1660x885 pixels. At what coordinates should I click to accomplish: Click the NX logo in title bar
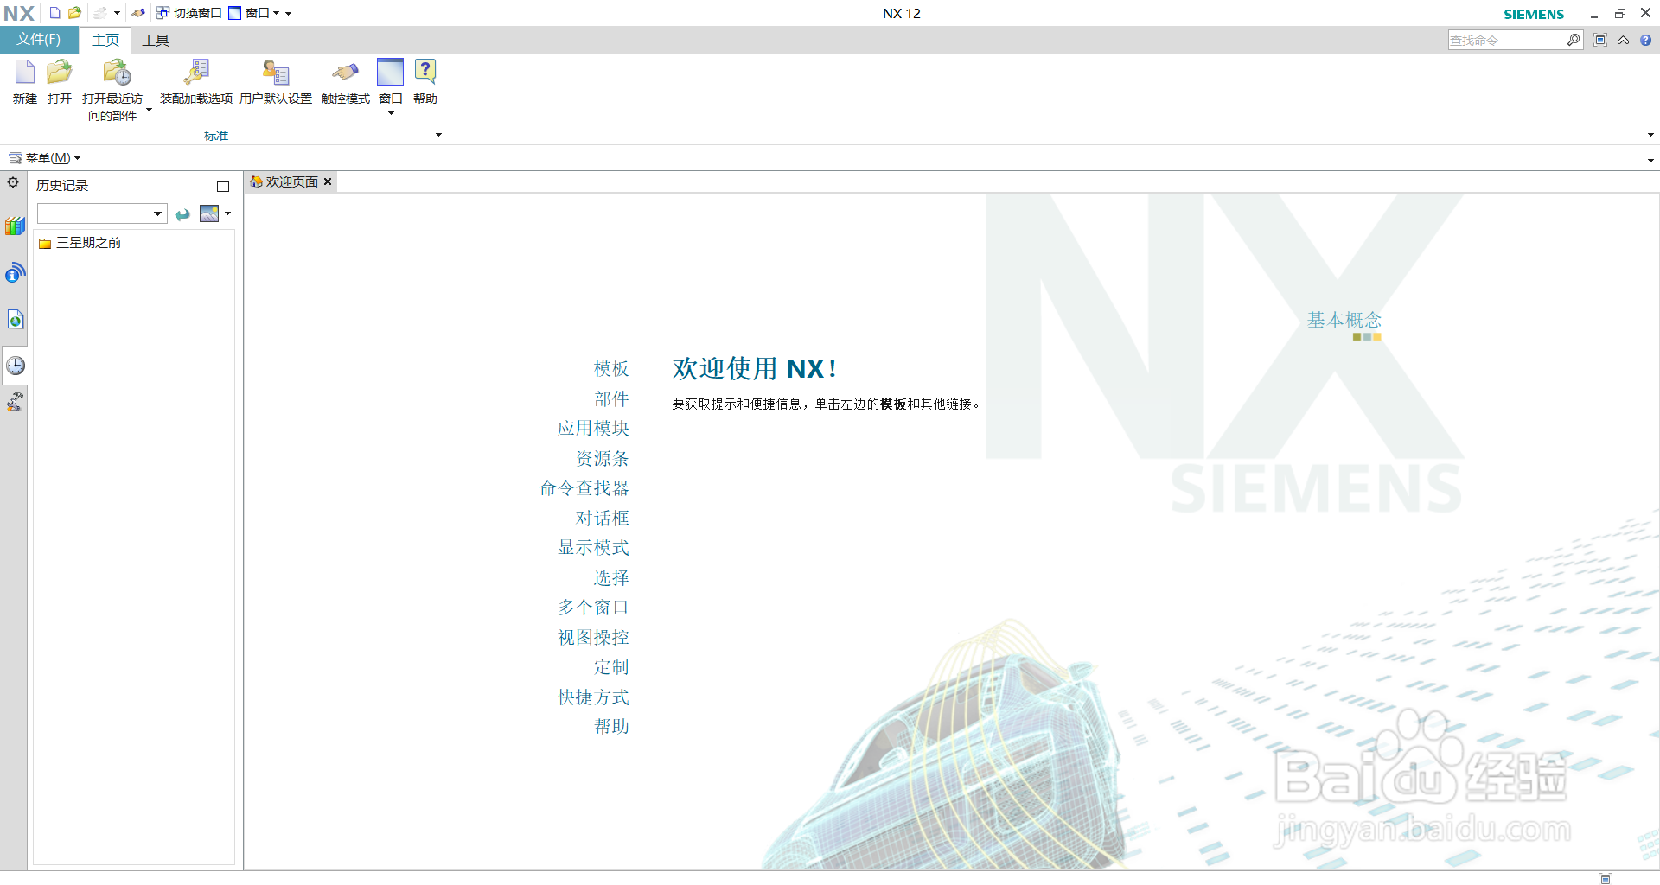(x=19, y=13)
